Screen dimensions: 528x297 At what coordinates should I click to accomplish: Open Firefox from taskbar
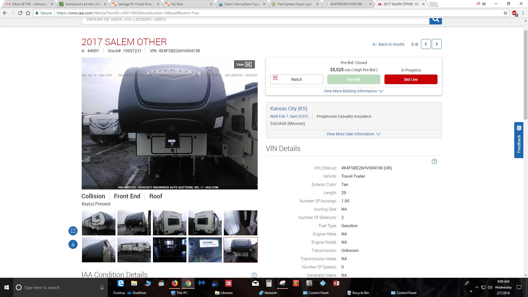point(175,283)
